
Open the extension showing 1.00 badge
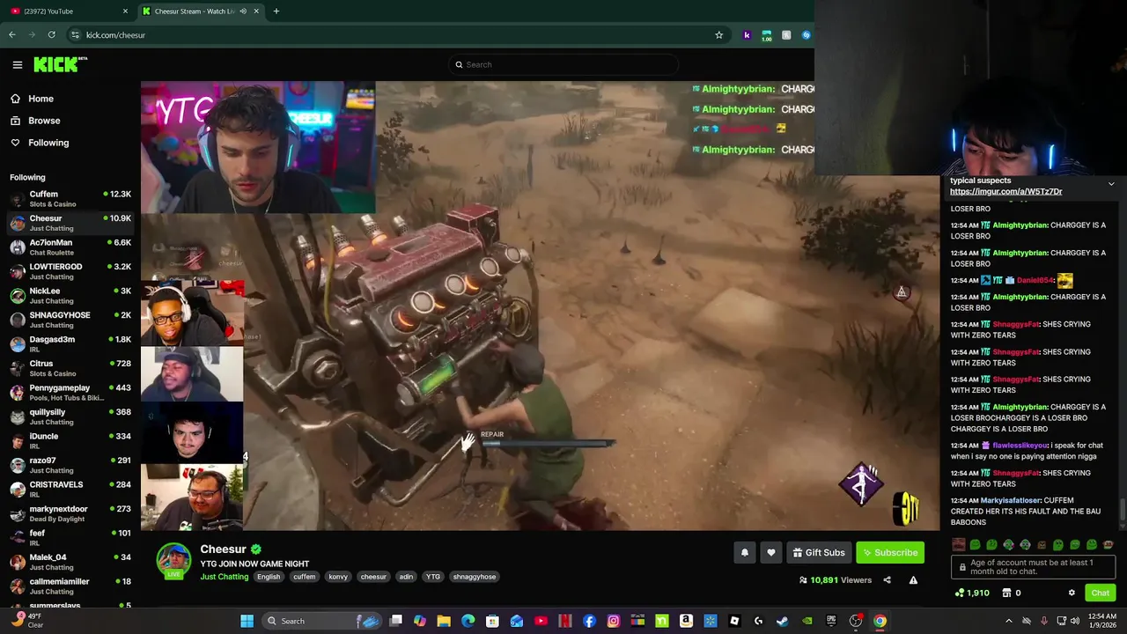coord(767,35)
